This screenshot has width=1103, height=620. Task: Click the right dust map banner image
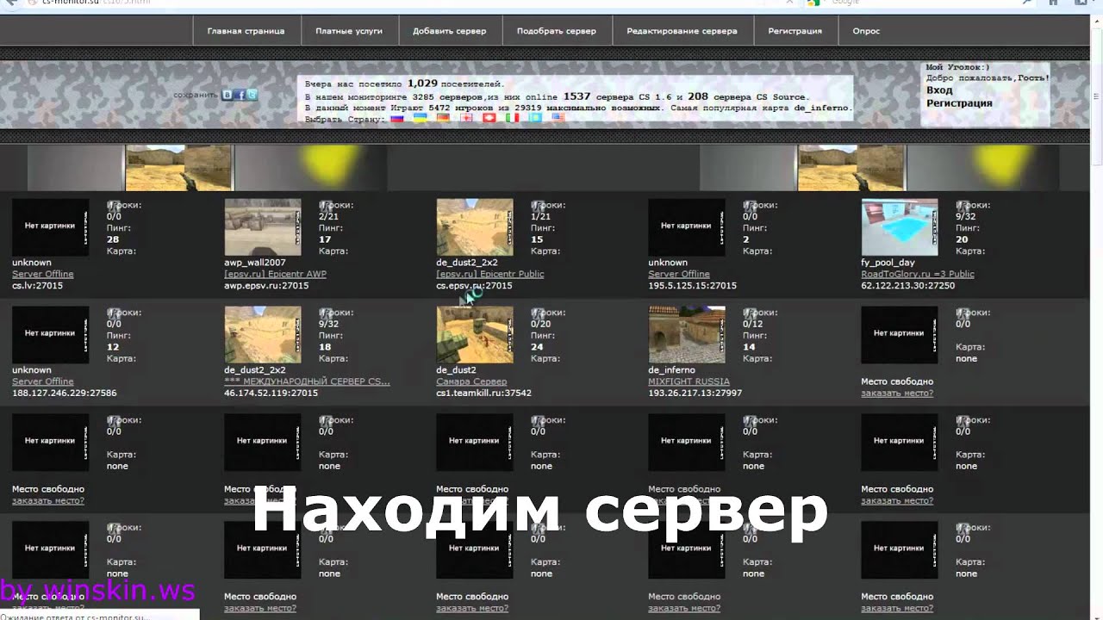coord(851,167)
